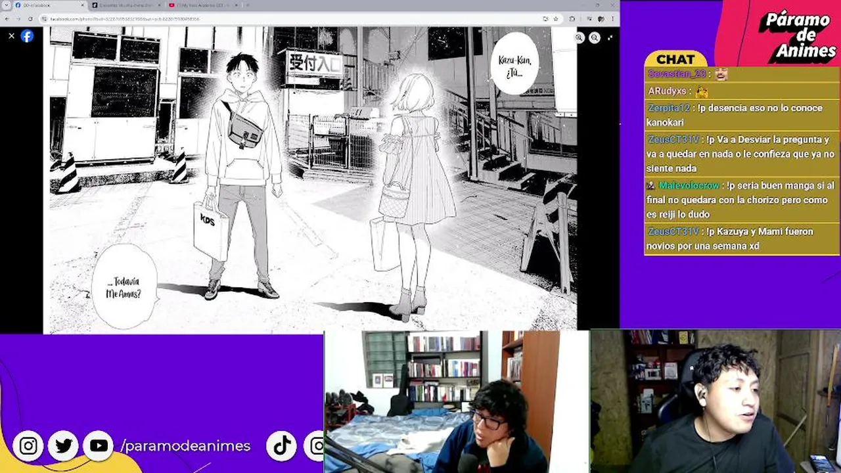The width and height of the screenshot is (841, 473).
Task: Go forward in browser history
Action: [18, 19]
